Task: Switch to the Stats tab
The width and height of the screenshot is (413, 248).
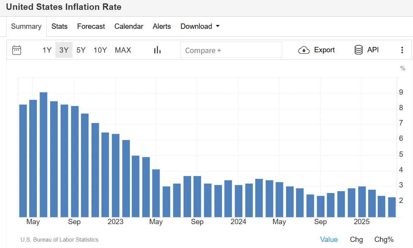Action: tap(60, 27)
